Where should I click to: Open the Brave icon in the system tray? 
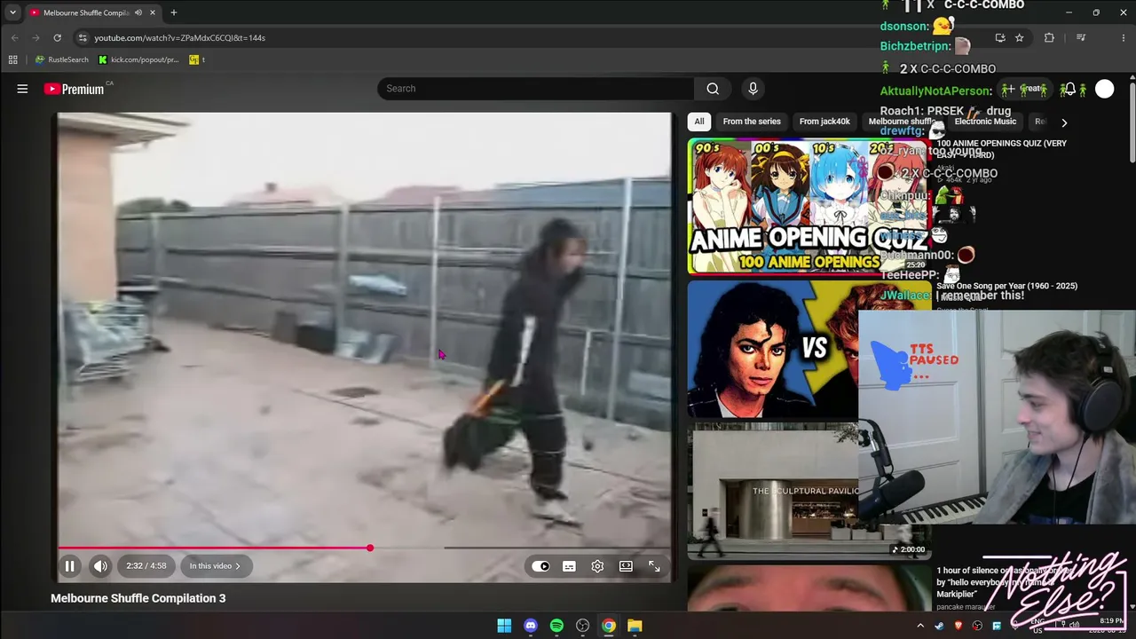[958, 626]
